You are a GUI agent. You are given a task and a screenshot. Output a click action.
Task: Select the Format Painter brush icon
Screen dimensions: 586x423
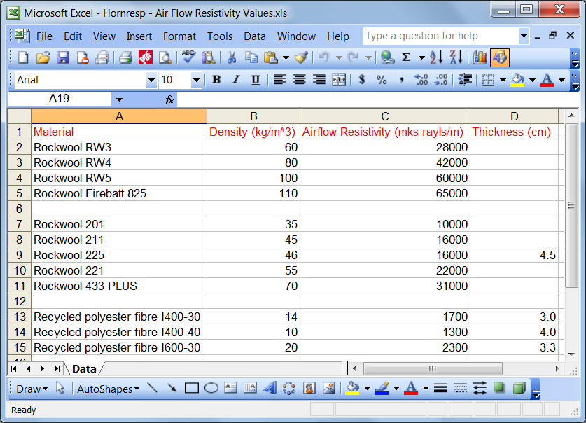pos(301,57)
